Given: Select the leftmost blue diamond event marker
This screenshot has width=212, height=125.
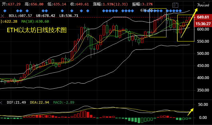Looking at the screenshot, I should [x=5, y=11].
